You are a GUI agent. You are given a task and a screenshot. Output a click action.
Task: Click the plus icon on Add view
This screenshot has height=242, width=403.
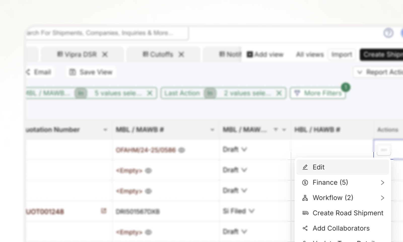250,54
